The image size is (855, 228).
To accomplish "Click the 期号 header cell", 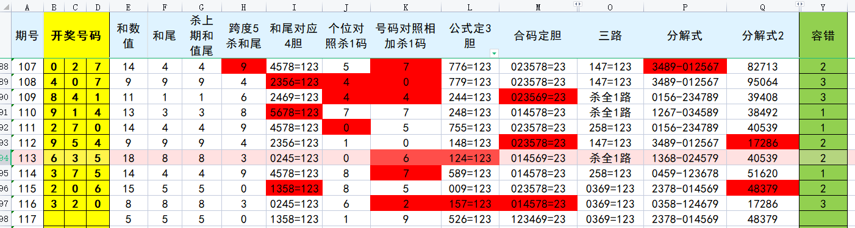I will (27, 35).
